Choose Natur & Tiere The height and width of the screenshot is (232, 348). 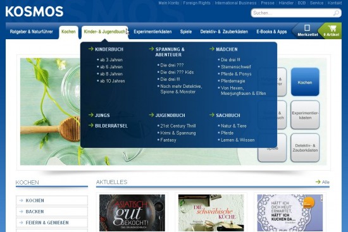[233, 126]
